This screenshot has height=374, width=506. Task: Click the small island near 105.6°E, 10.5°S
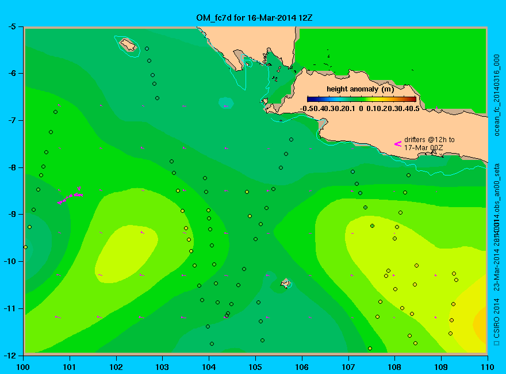285,283
